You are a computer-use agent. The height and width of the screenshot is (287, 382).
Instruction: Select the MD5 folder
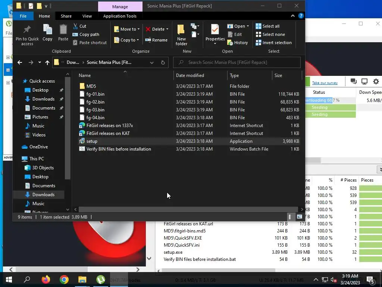tap(91, 86)
